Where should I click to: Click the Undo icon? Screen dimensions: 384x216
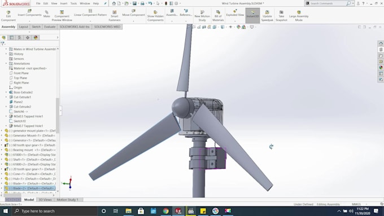150,3
